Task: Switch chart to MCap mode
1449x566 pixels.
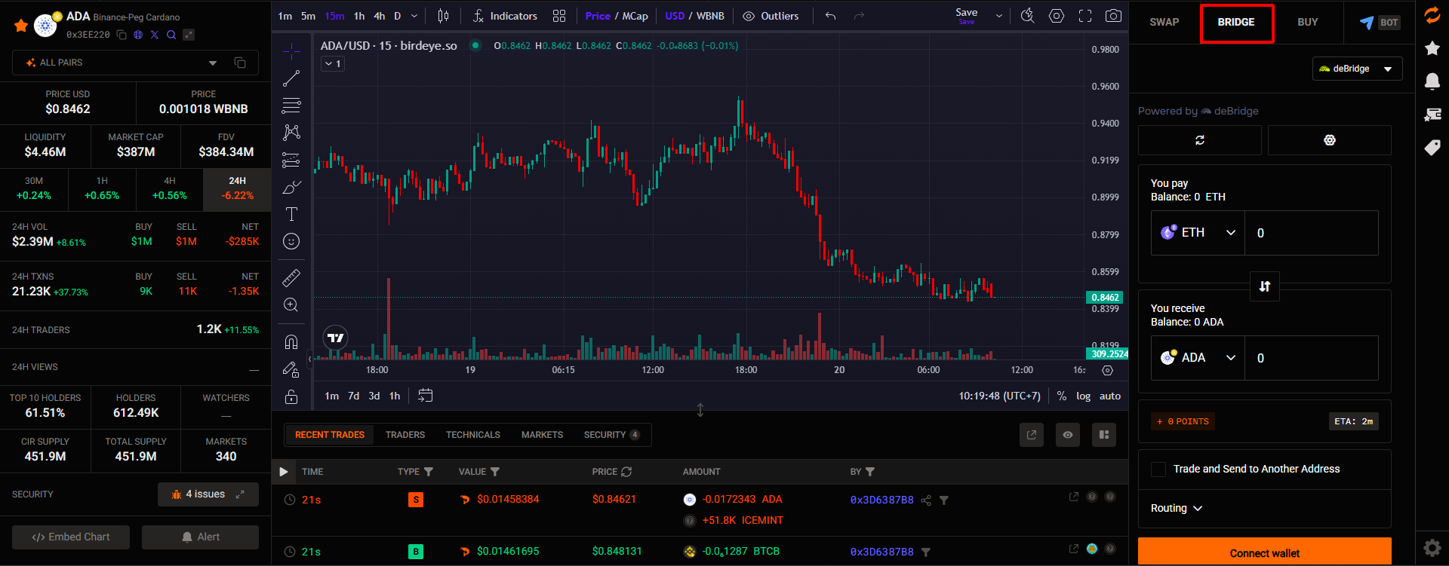Action: coord(635,16)
